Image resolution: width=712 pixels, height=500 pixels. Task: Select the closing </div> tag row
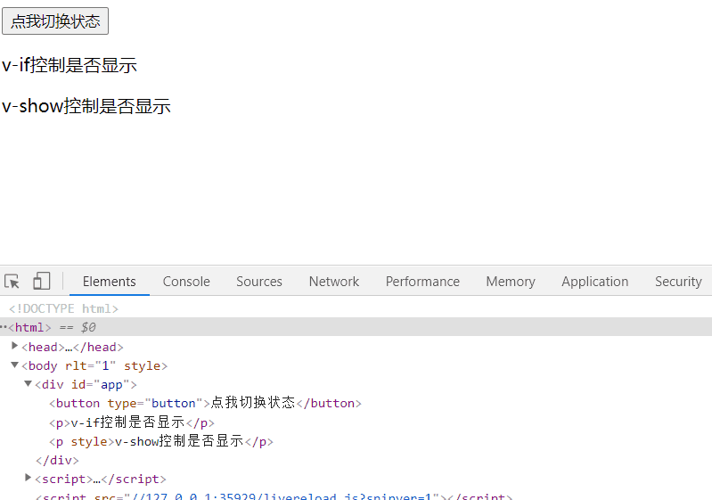[57, 461]
